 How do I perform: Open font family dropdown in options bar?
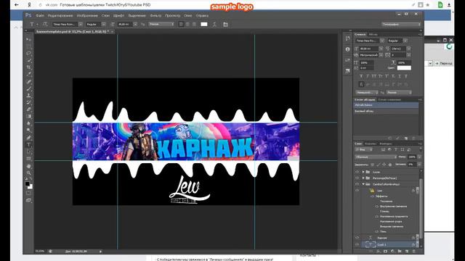81,24
